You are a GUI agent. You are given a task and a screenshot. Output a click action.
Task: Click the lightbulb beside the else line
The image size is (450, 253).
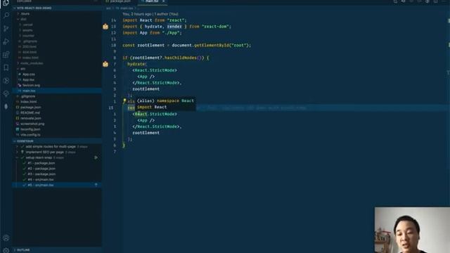[x=124, y=100]
